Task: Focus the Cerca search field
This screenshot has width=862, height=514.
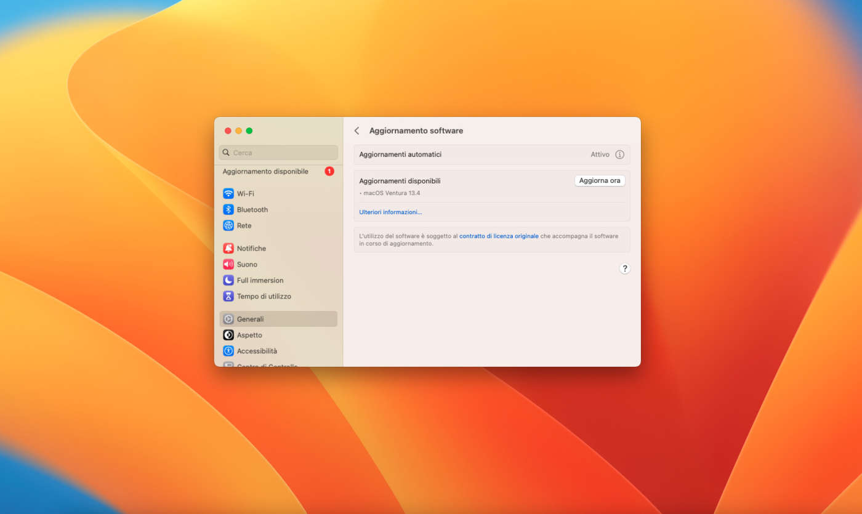Action: pos(278,153)
